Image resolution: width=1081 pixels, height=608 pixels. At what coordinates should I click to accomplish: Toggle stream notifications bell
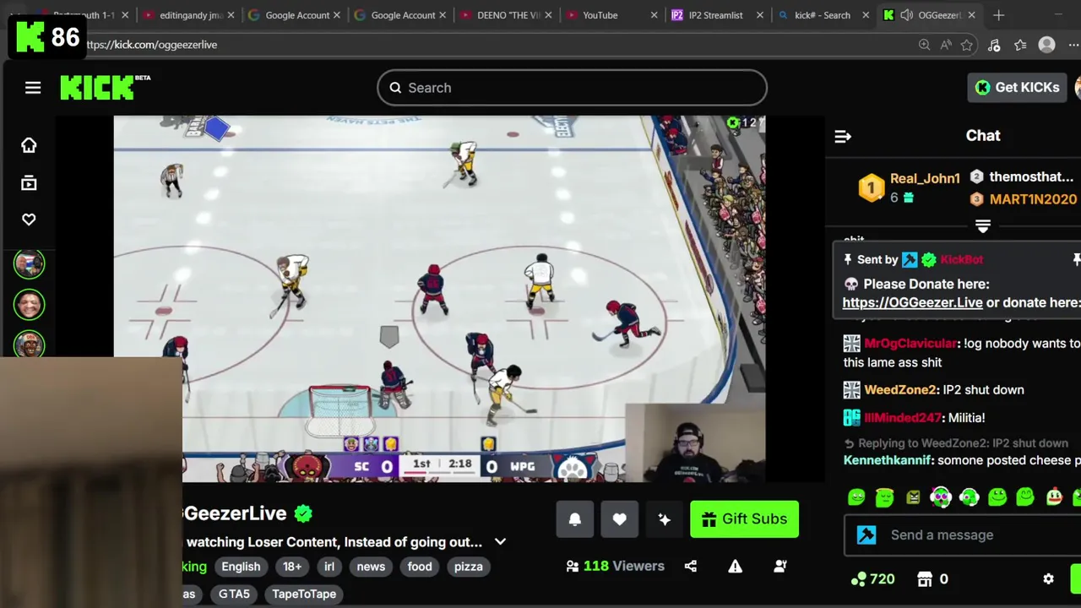pos(574,519)
